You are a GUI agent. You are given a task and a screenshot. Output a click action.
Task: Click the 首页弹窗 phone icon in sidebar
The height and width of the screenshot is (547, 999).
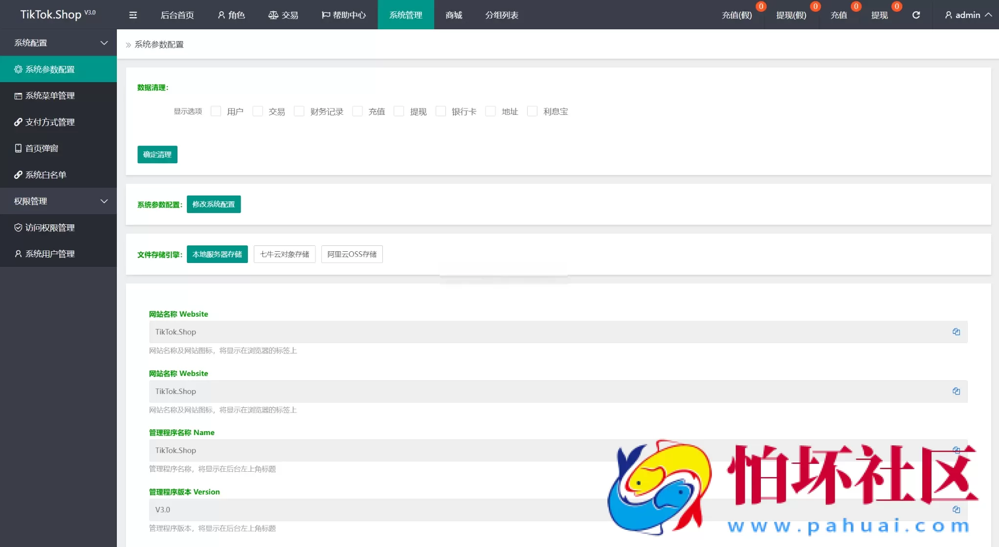click(18, 148)
